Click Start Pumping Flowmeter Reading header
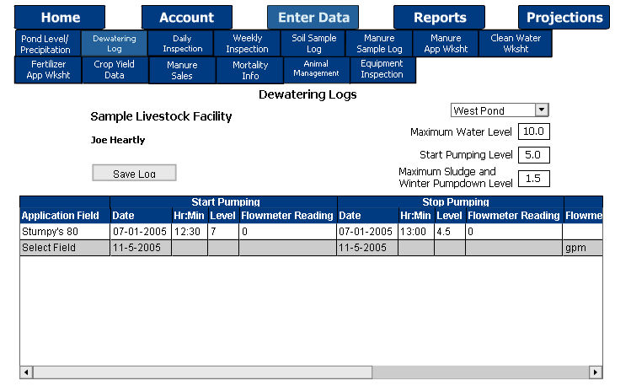The width and height of the screenshot is (631, 386). [x=288, y=216]
